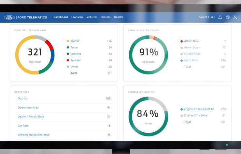Open the District geofence link

click(22, 98)
